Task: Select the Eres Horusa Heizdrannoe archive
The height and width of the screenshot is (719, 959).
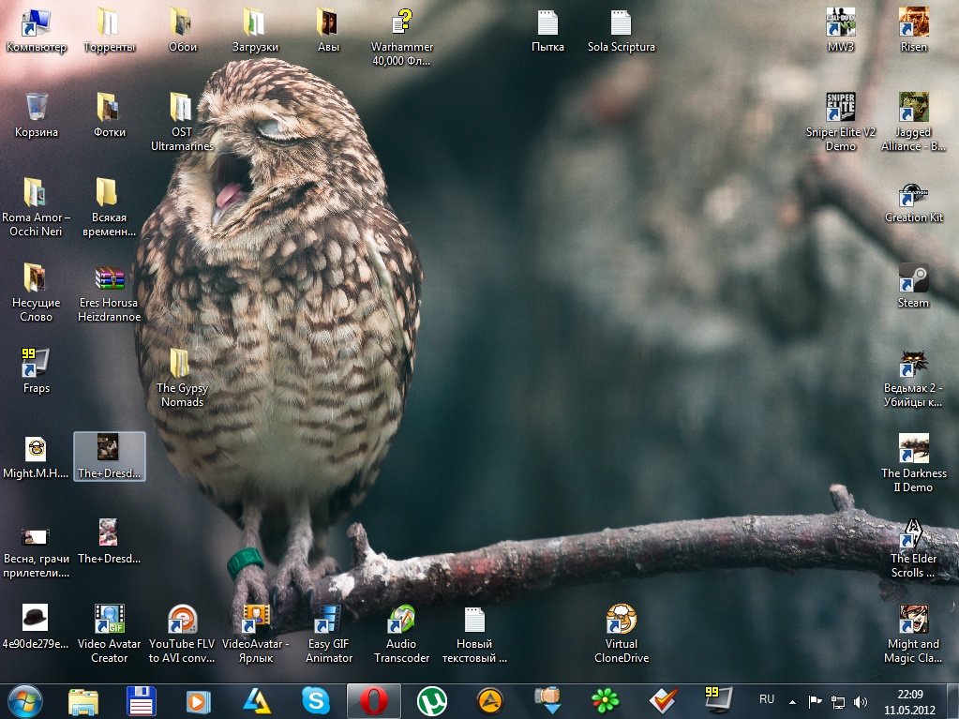Action: [x=109, y=293]
